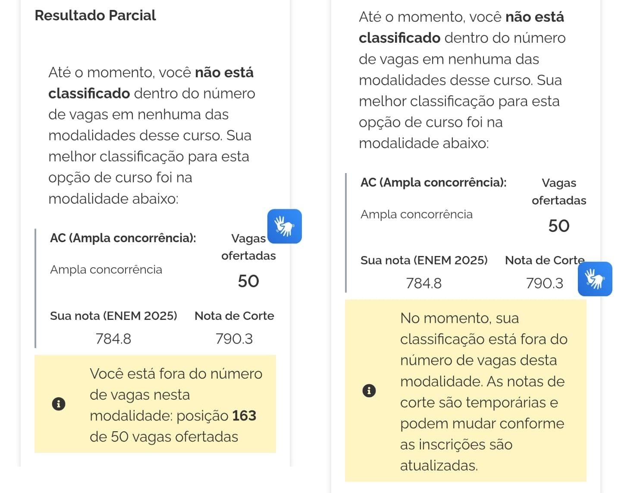Click "AC (Ampla concorrência):" in the Resultado Parcial card
Image resolution: width=621 pixels, height=493 pixels.
pos(123,238)
